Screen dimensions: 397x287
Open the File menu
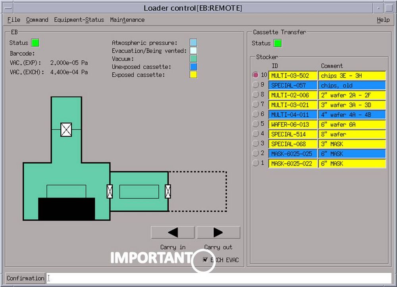coord(13,19)
